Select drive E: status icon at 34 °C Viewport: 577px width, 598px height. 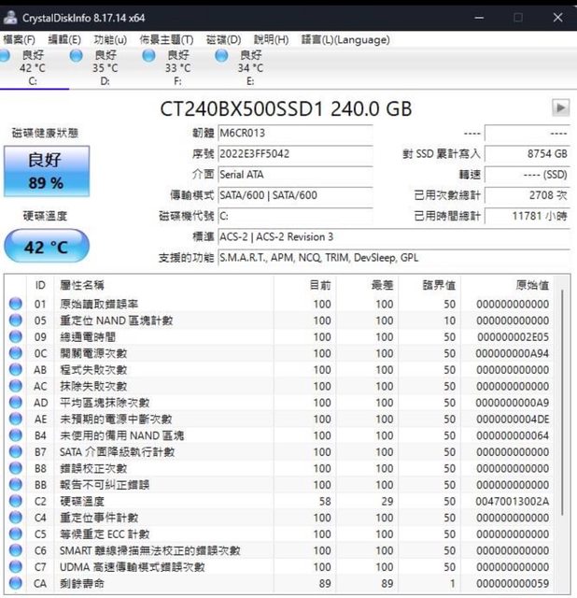221,56
